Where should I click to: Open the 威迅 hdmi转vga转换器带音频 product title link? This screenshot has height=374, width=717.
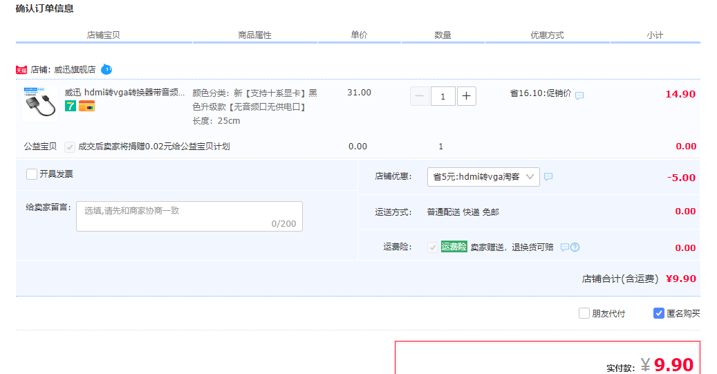(x=124, y=93)
